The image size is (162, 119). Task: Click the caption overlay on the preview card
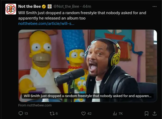(87, 96)
